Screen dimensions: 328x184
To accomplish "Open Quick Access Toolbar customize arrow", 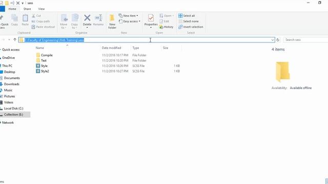I will pos(23,3).
